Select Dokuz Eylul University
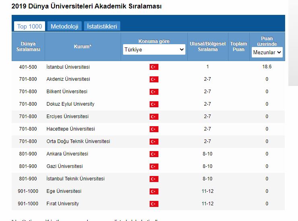Screen dimensions: 298x221 [x=70, y=104]
